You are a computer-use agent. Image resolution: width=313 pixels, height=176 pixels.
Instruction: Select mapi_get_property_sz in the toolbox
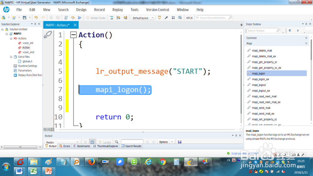(264, 62)
